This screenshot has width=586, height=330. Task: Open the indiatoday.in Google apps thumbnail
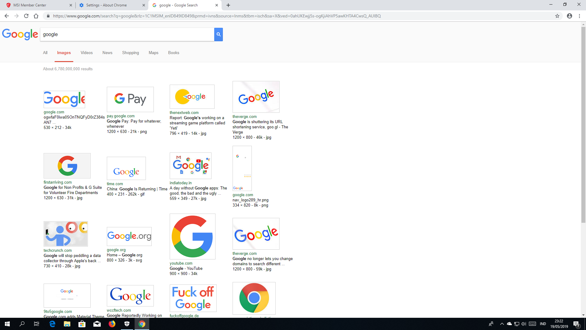190,166
